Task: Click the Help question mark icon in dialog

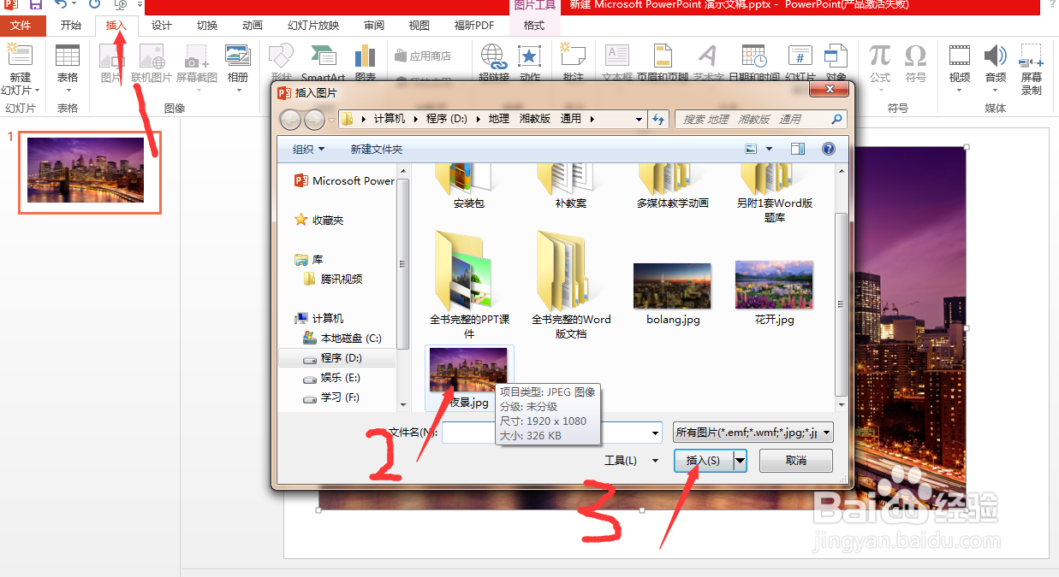Action: tap(828, 149)
